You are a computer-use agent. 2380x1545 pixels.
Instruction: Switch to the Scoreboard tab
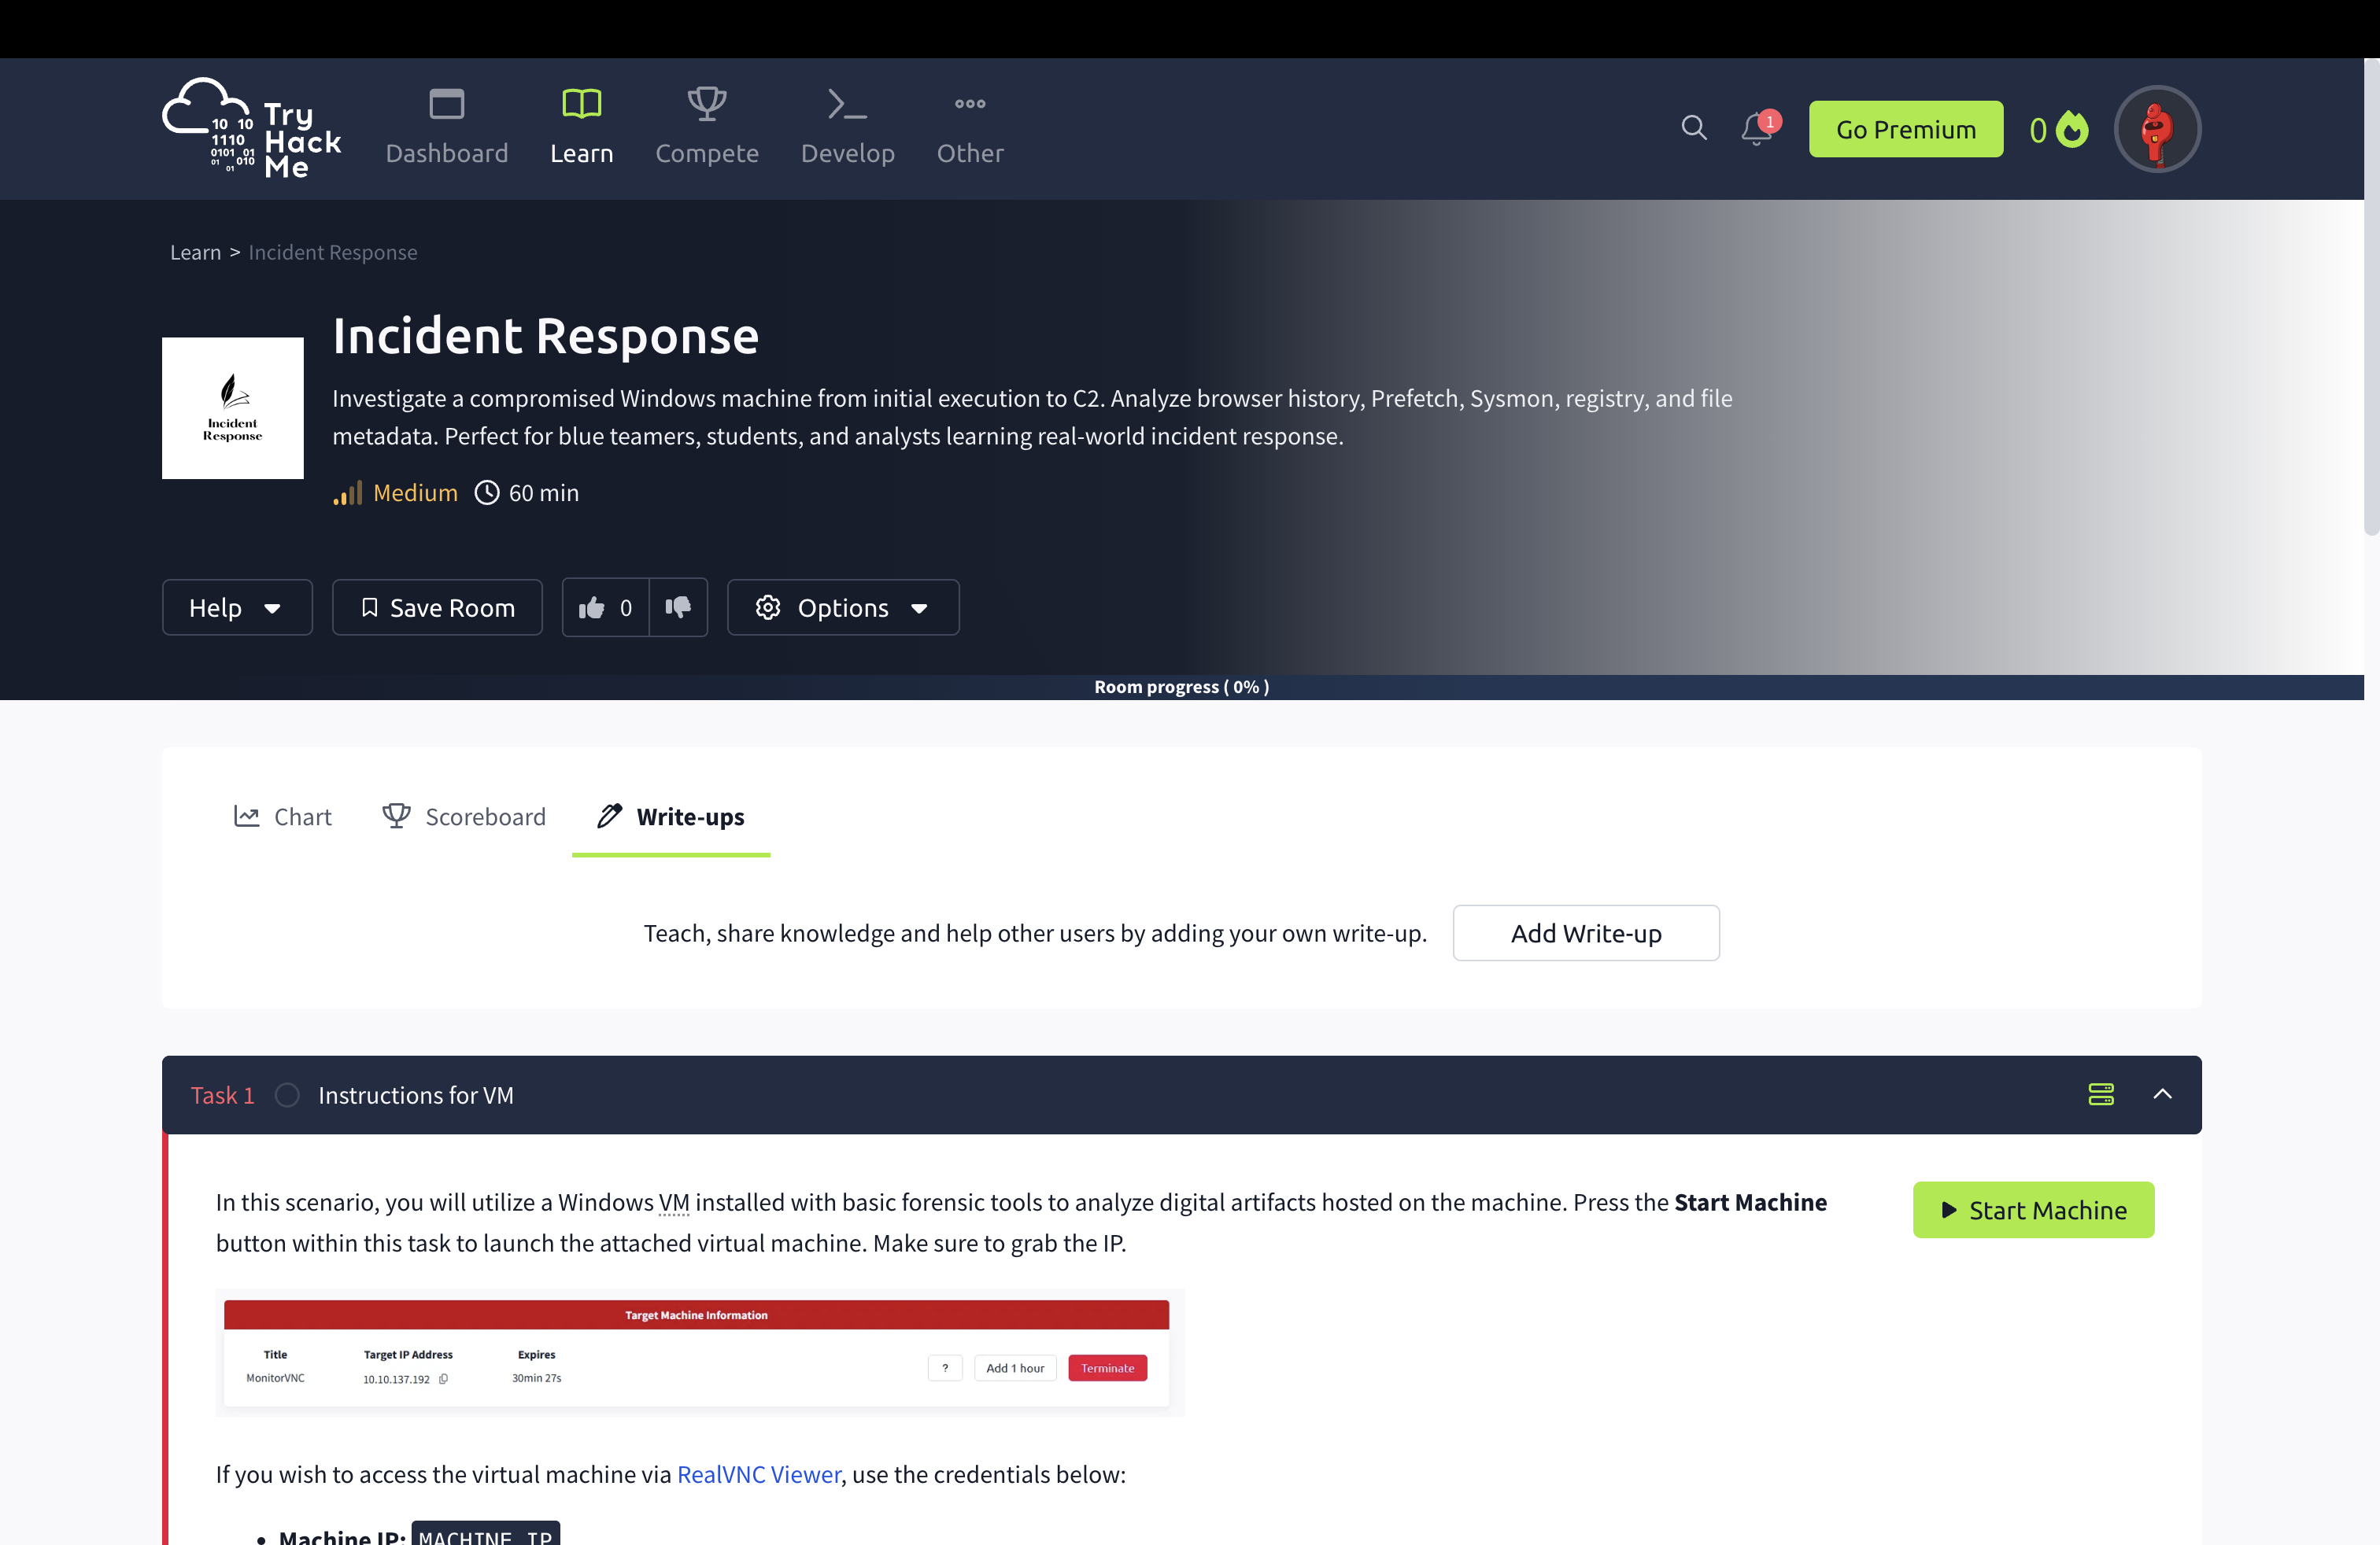pyautogui.click(x=464, y=817)
